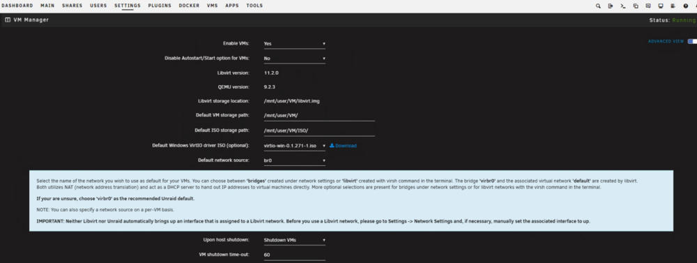Click the logout arrow icon

coord(611,6)
